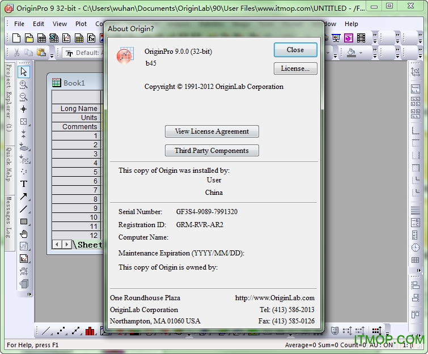This screenshot has height=354, width=428.
Task: Select the Data Reader tool
Action: coord(24,122)
